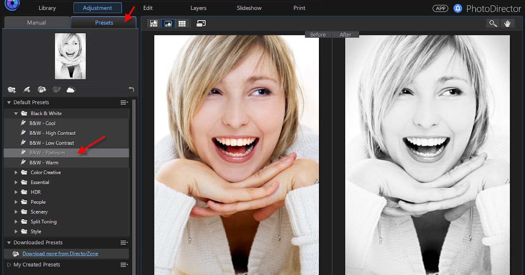
Task: Switch to the Manual tab
Action: click(37, 22)
